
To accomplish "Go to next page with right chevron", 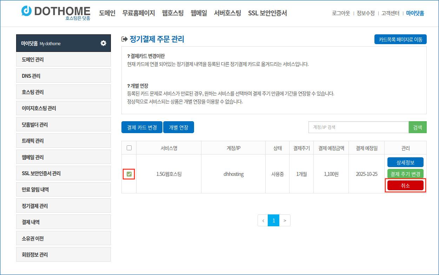I will tap(285, 220).
